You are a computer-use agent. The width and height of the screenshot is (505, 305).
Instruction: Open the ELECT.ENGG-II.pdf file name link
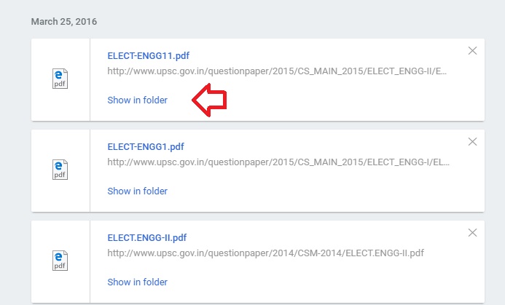pyautogui.click(x=147, y=237)
